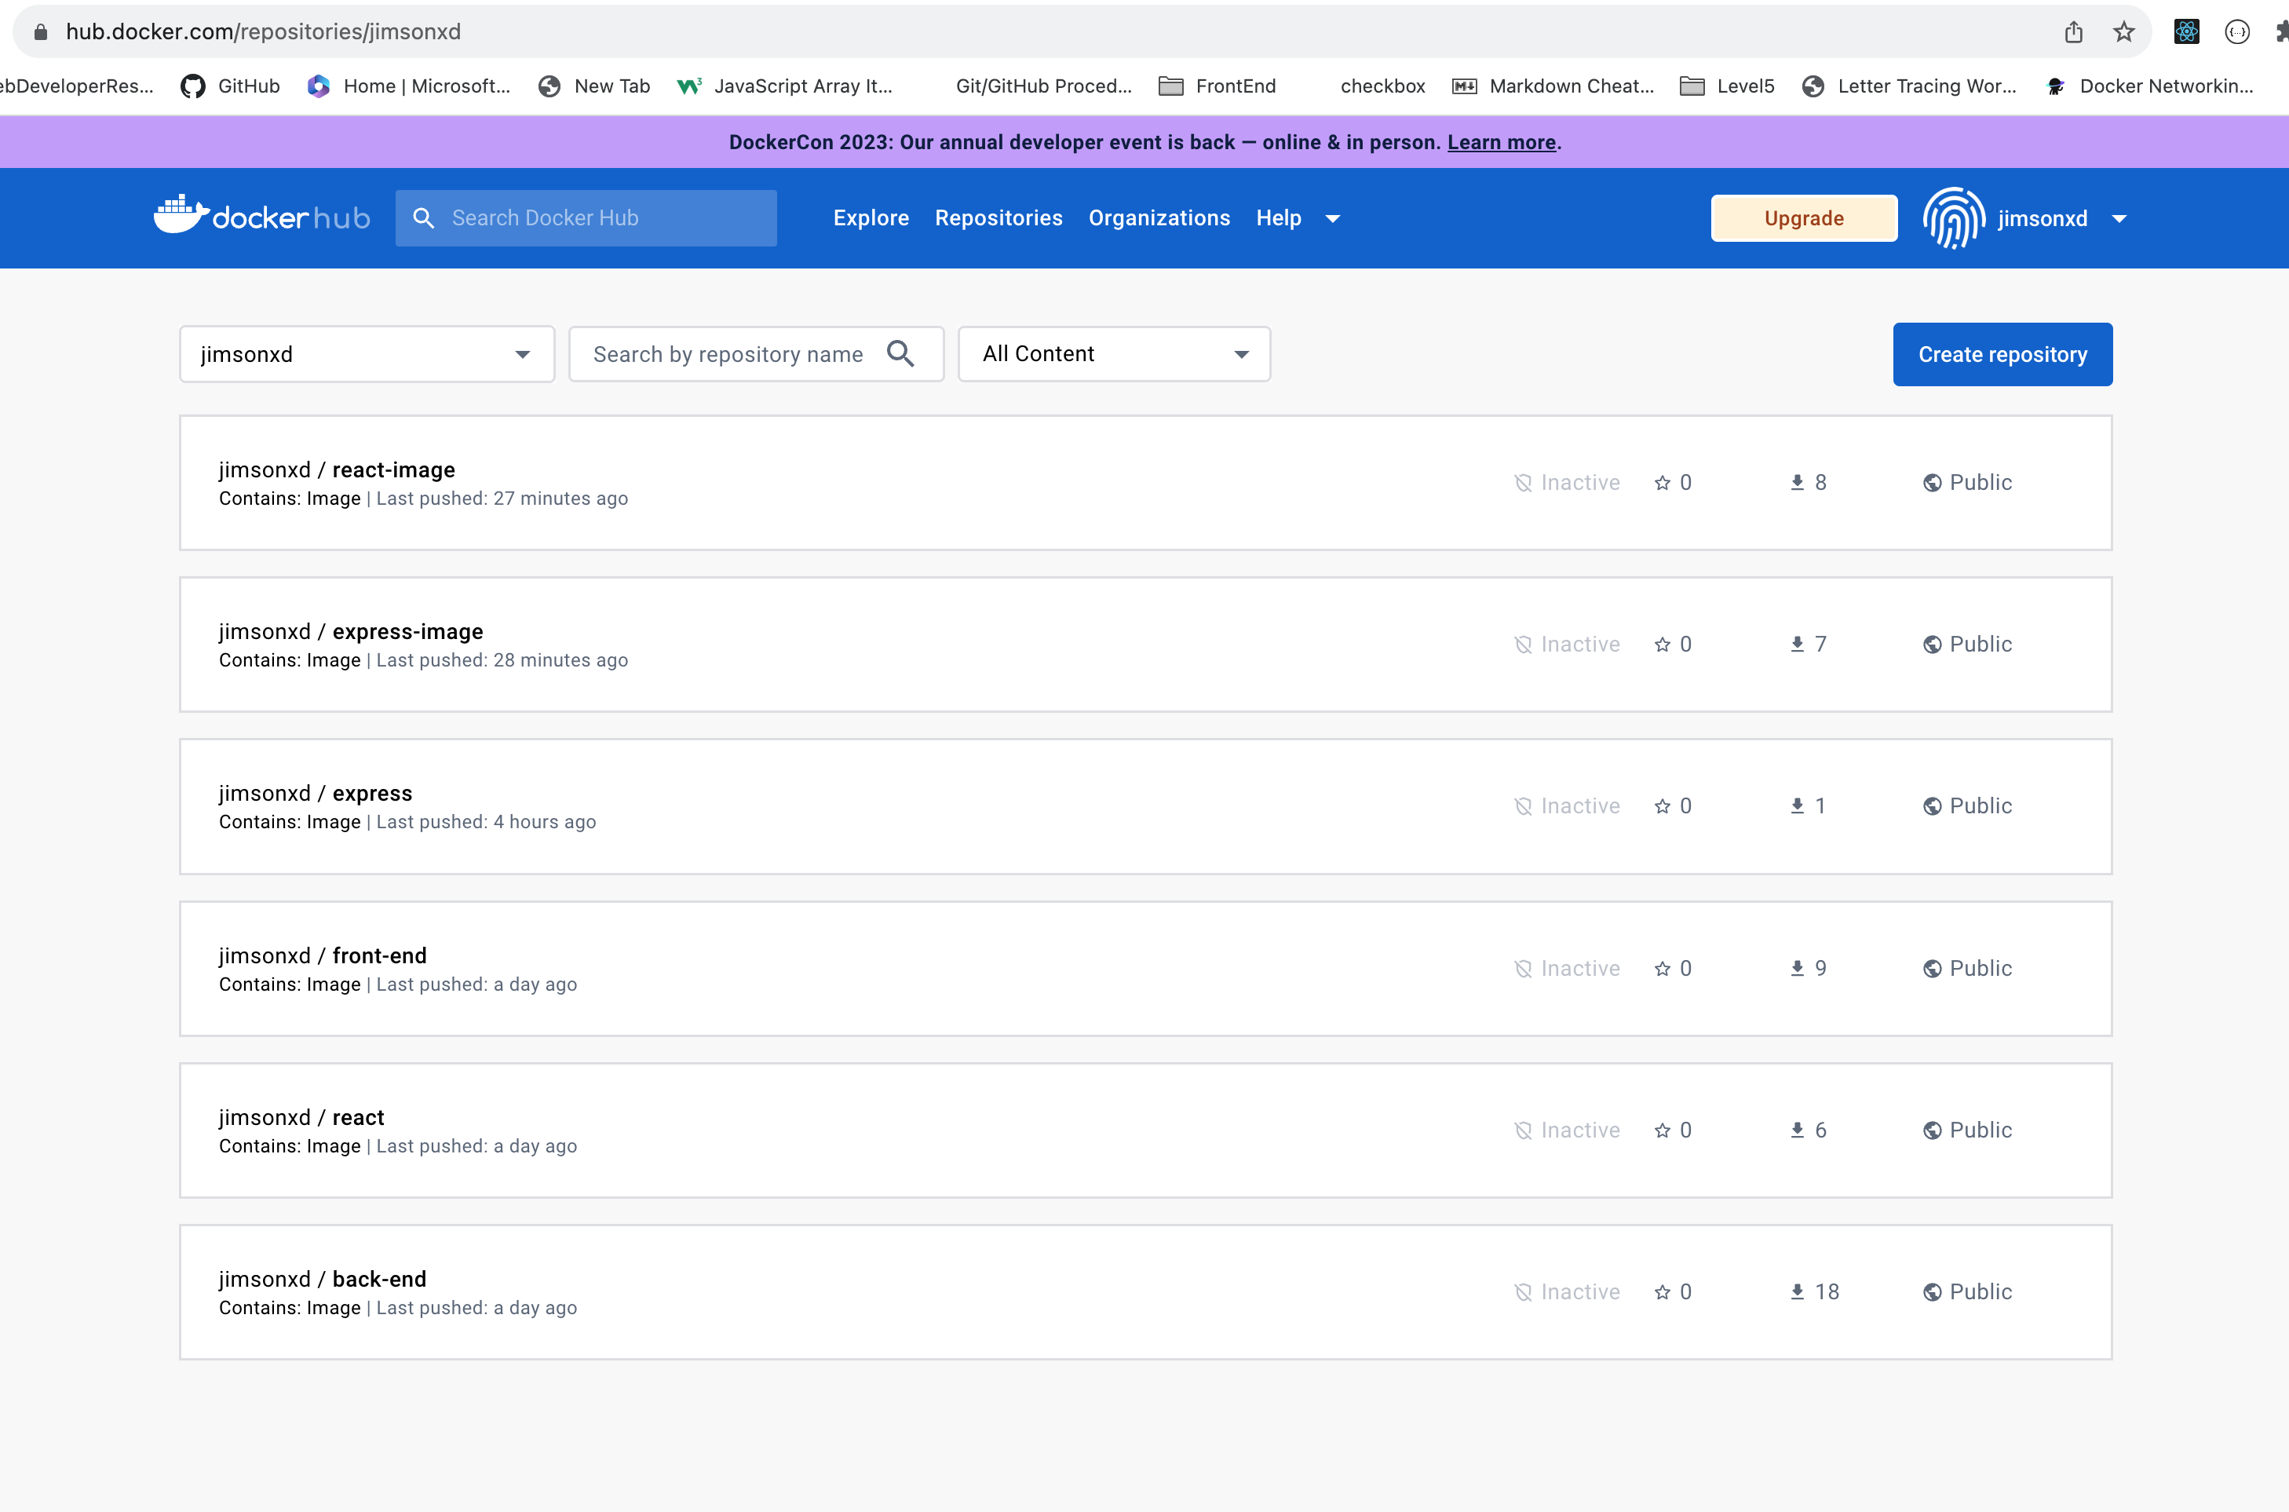Click the Docker Hub whale logo
2289x1512 pixels.
coord(262,215)
